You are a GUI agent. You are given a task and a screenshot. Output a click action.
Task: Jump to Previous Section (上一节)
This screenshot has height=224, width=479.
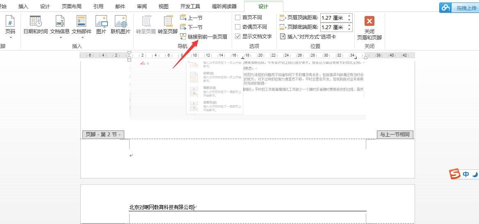[x=191, y=18]
